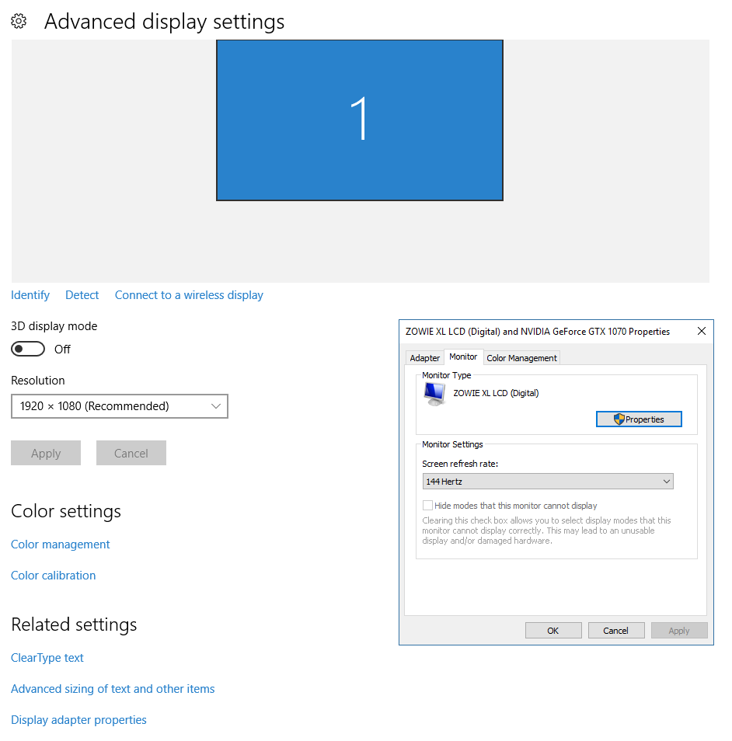Click the Advanced display settings heading
Image resolution: width=732 pixels, height=741 pixels.
(x=164, y=22)
